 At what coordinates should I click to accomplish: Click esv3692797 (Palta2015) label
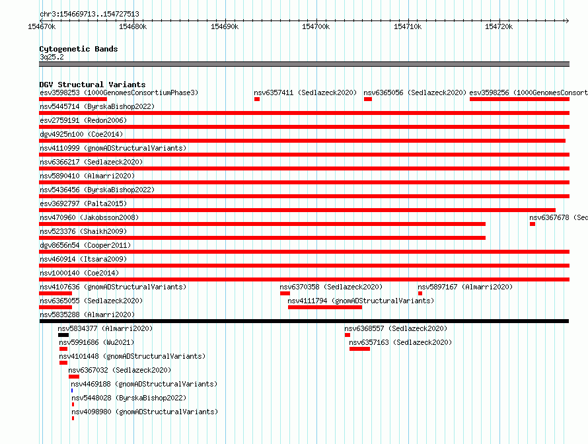(x=83, y=203)
